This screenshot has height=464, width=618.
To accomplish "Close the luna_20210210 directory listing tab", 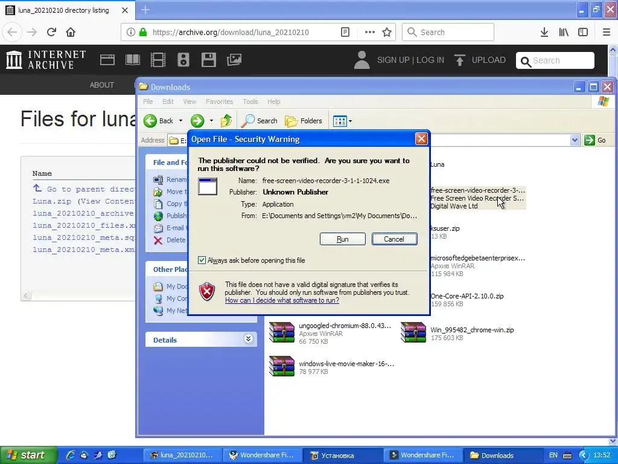I will pos(125,10).
